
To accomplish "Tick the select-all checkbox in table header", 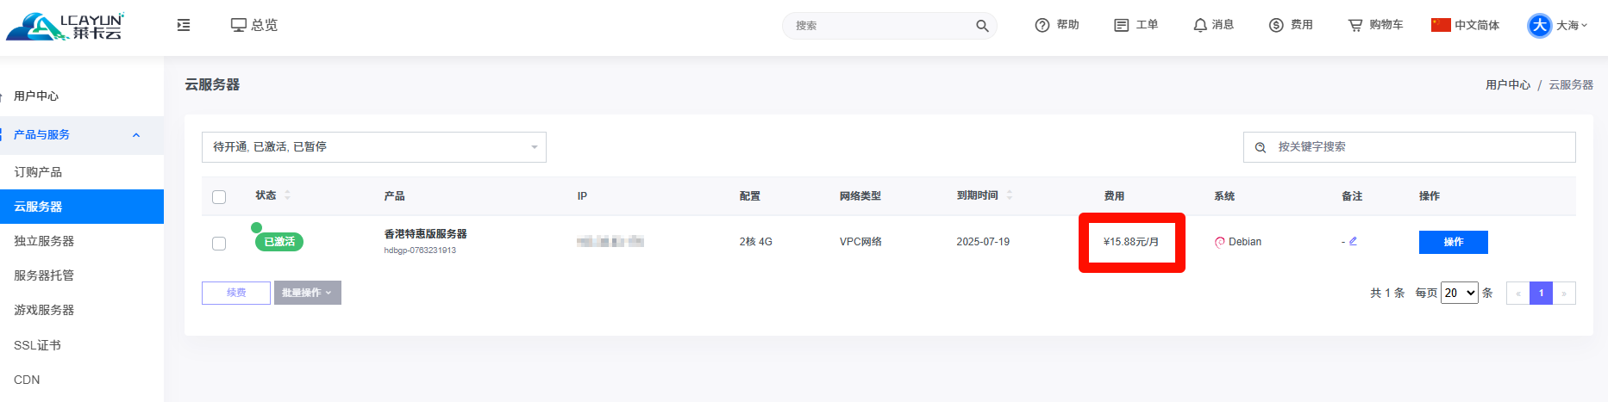I will tap(219, 197).
